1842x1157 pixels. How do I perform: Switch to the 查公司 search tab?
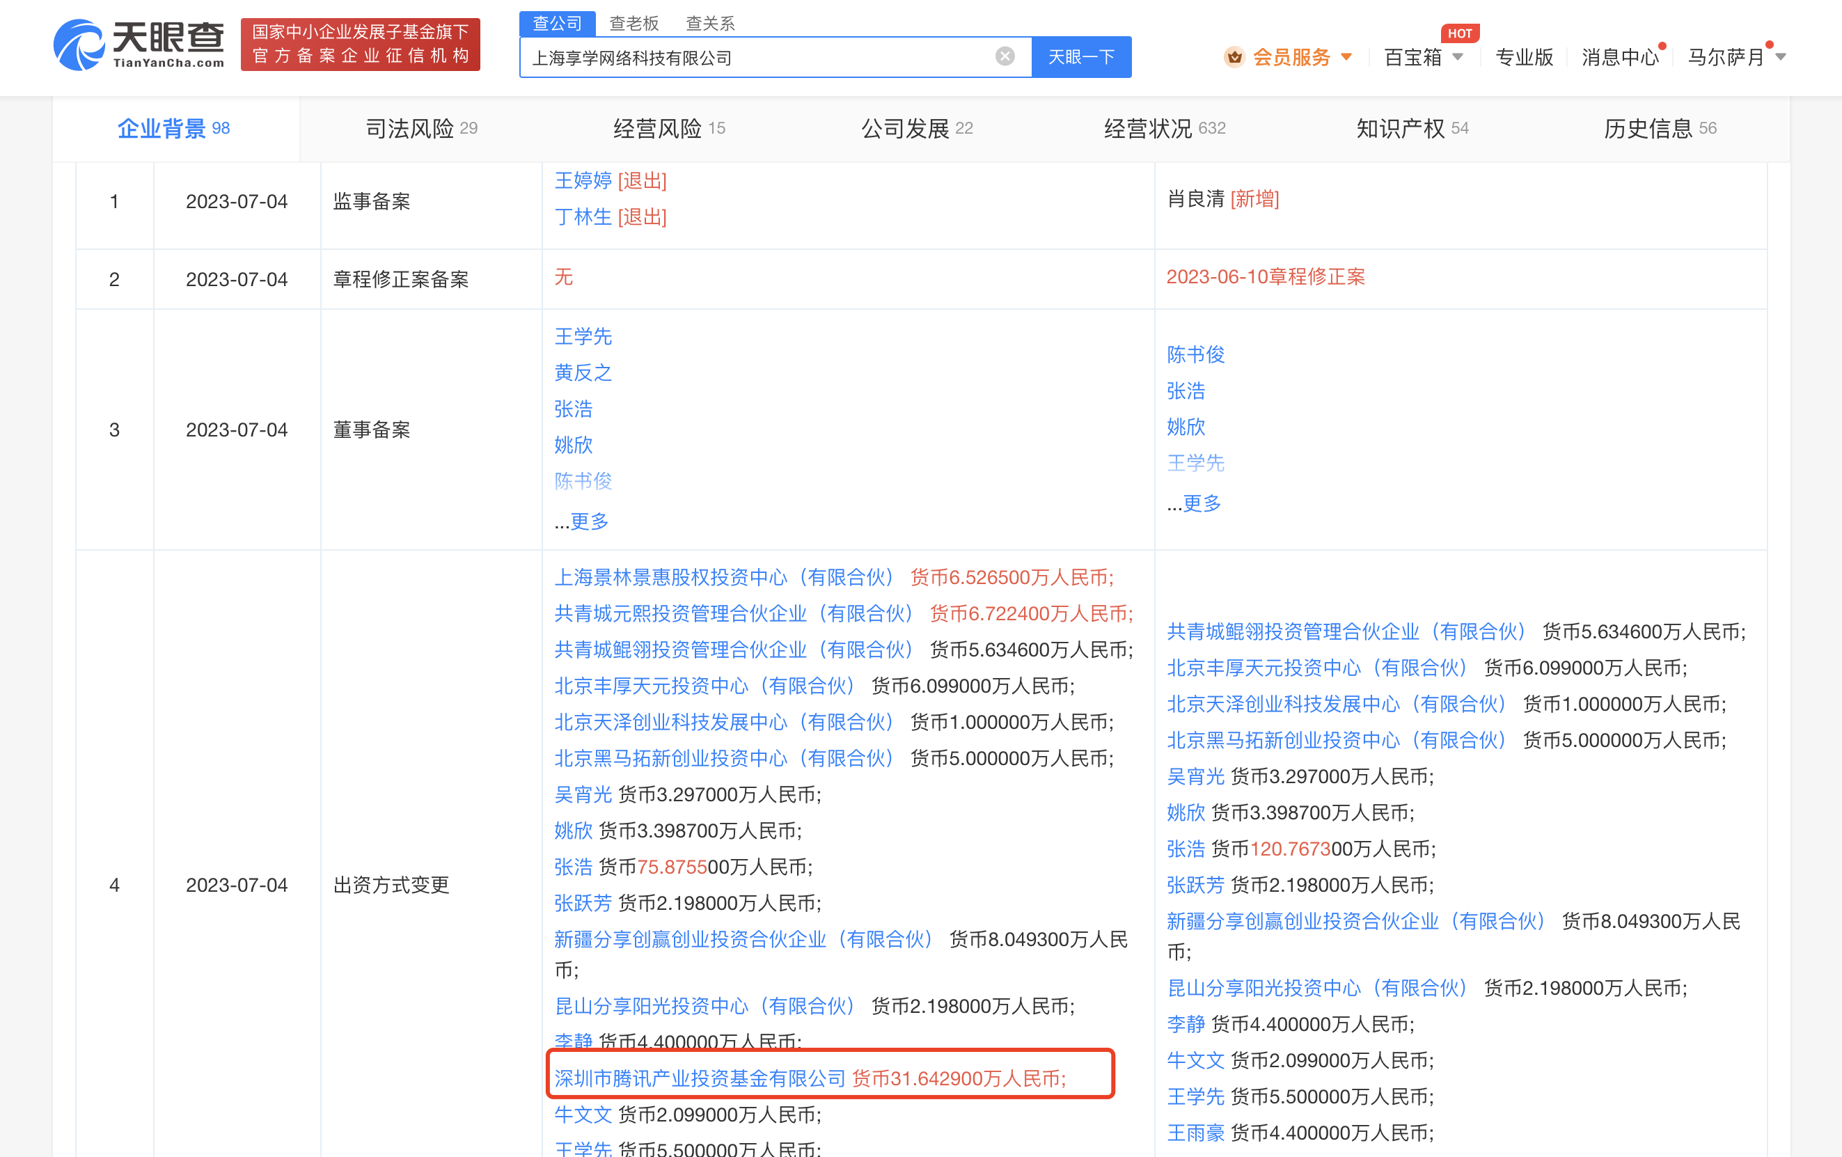558,23
